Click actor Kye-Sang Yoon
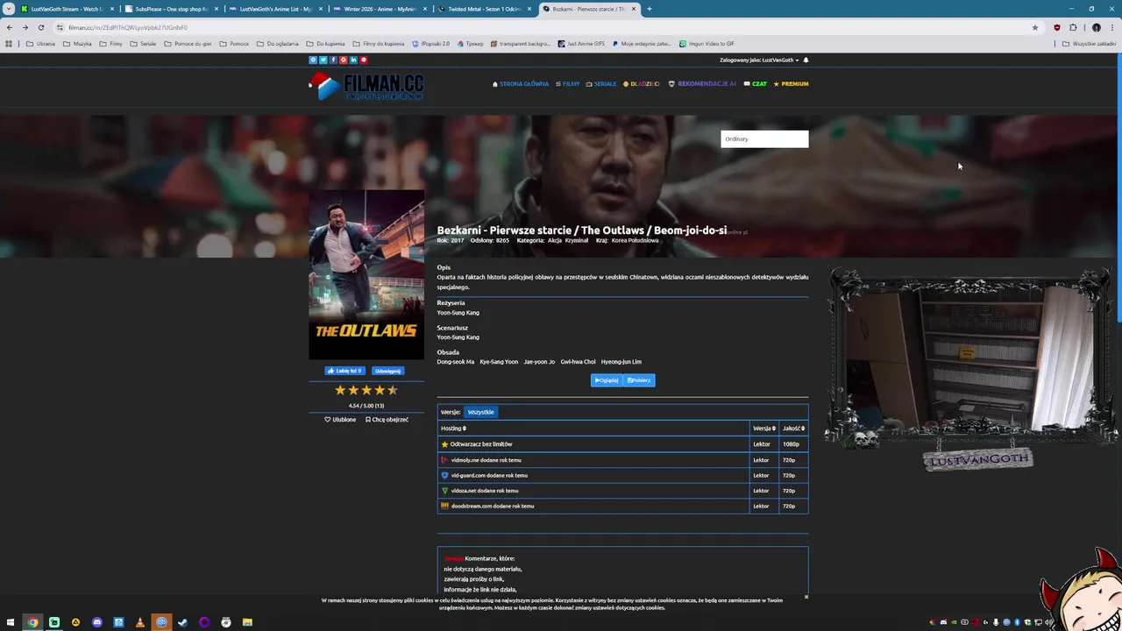Image resolution: width=1122 pixels, height=631 pixels. pos(499,362)
